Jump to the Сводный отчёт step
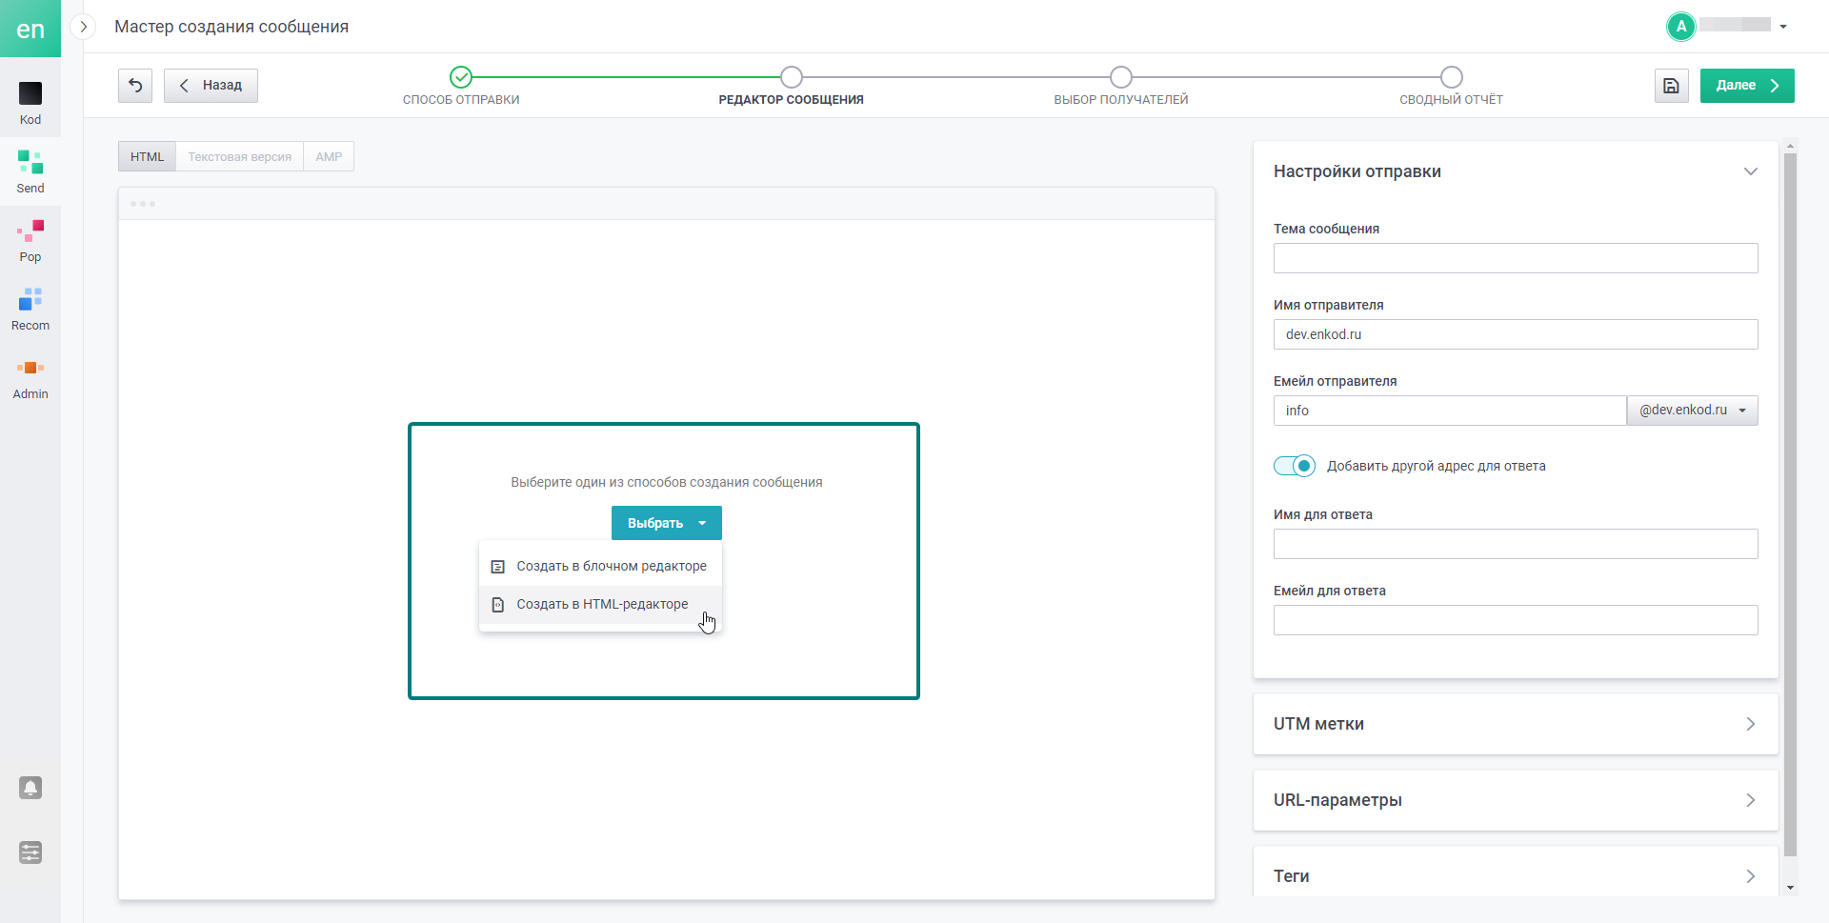 click(x=1451, y=86)
